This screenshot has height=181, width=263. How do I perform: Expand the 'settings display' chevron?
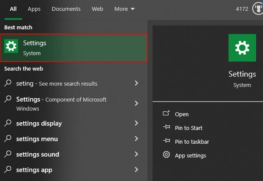pyautogui.click(x=136, y=123)
